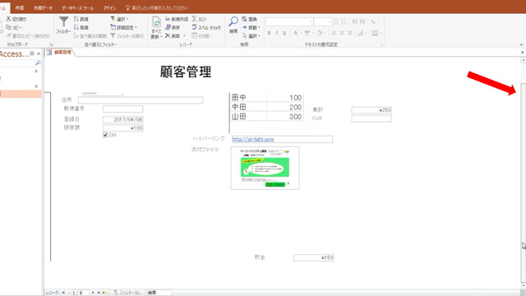Click the Format Painter (書式のコピー/貼り付け) button
This screenshot has height=296, width=526.
point(28,35)
